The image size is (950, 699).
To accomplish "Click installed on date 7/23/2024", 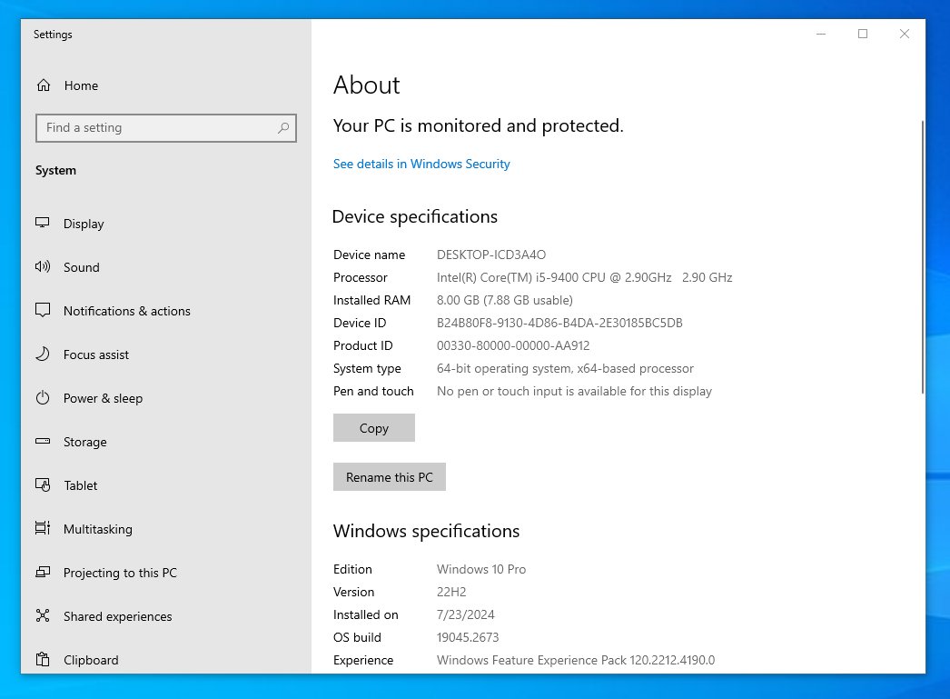I will [465, 614].
